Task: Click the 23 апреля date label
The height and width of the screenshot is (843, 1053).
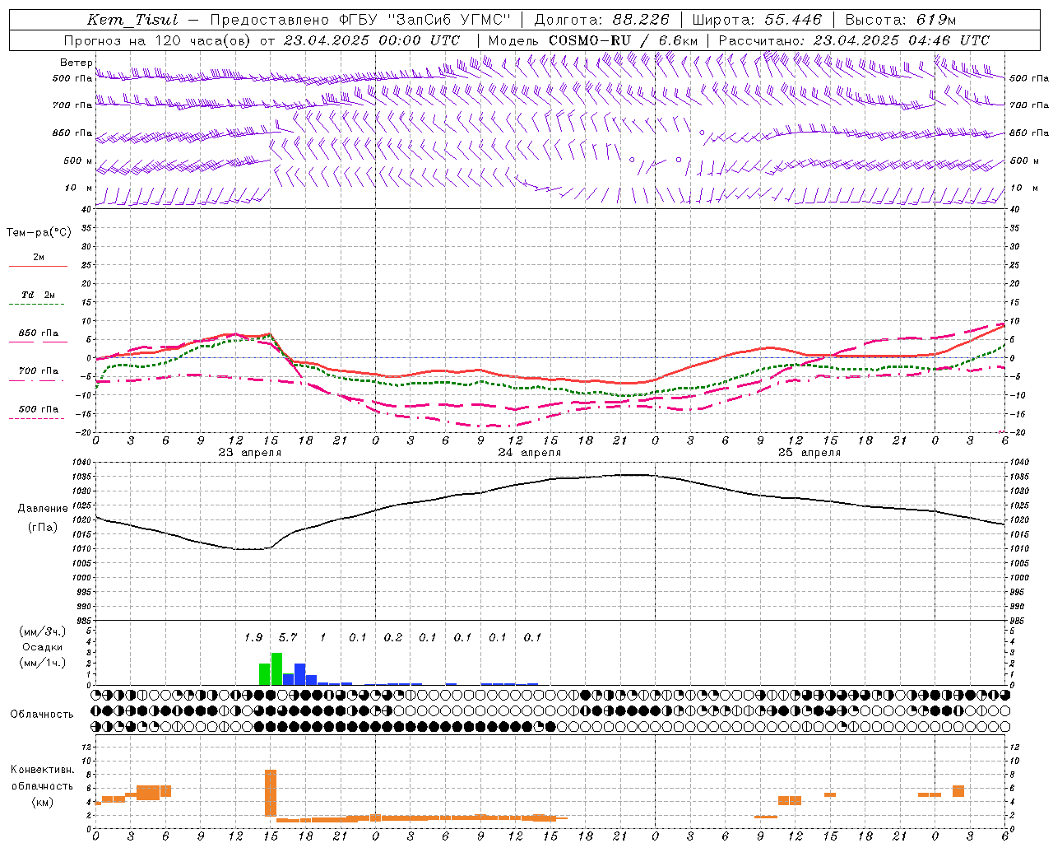Action: (x=249, y=453)
